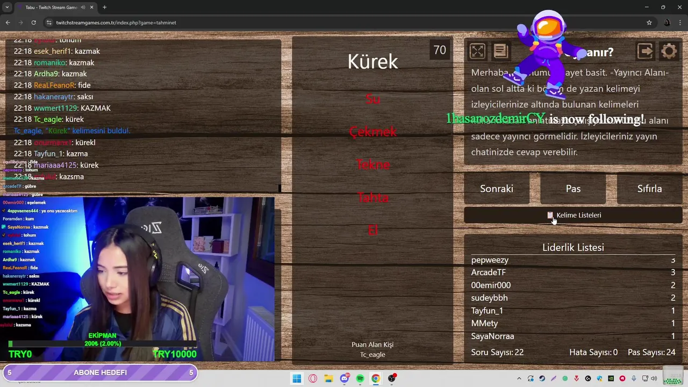The height and width of the screenshot is (387, 688).
Task: Click the Liderlik Listesi heading
Action: (x=573, y=247)
